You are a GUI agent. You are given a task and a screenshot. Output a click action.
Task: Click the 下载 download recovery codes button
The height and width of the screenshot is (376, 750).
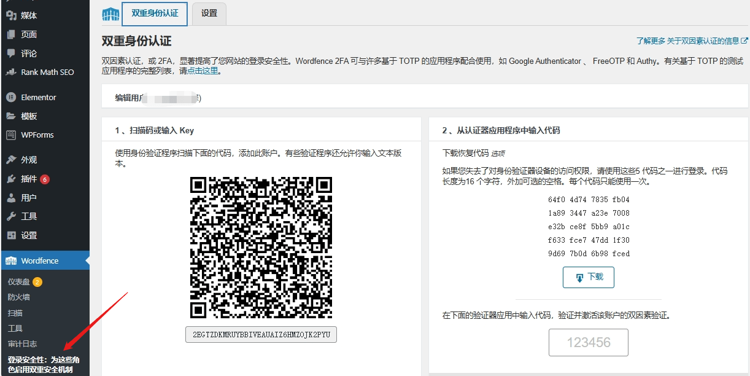[x=587, y=277]
